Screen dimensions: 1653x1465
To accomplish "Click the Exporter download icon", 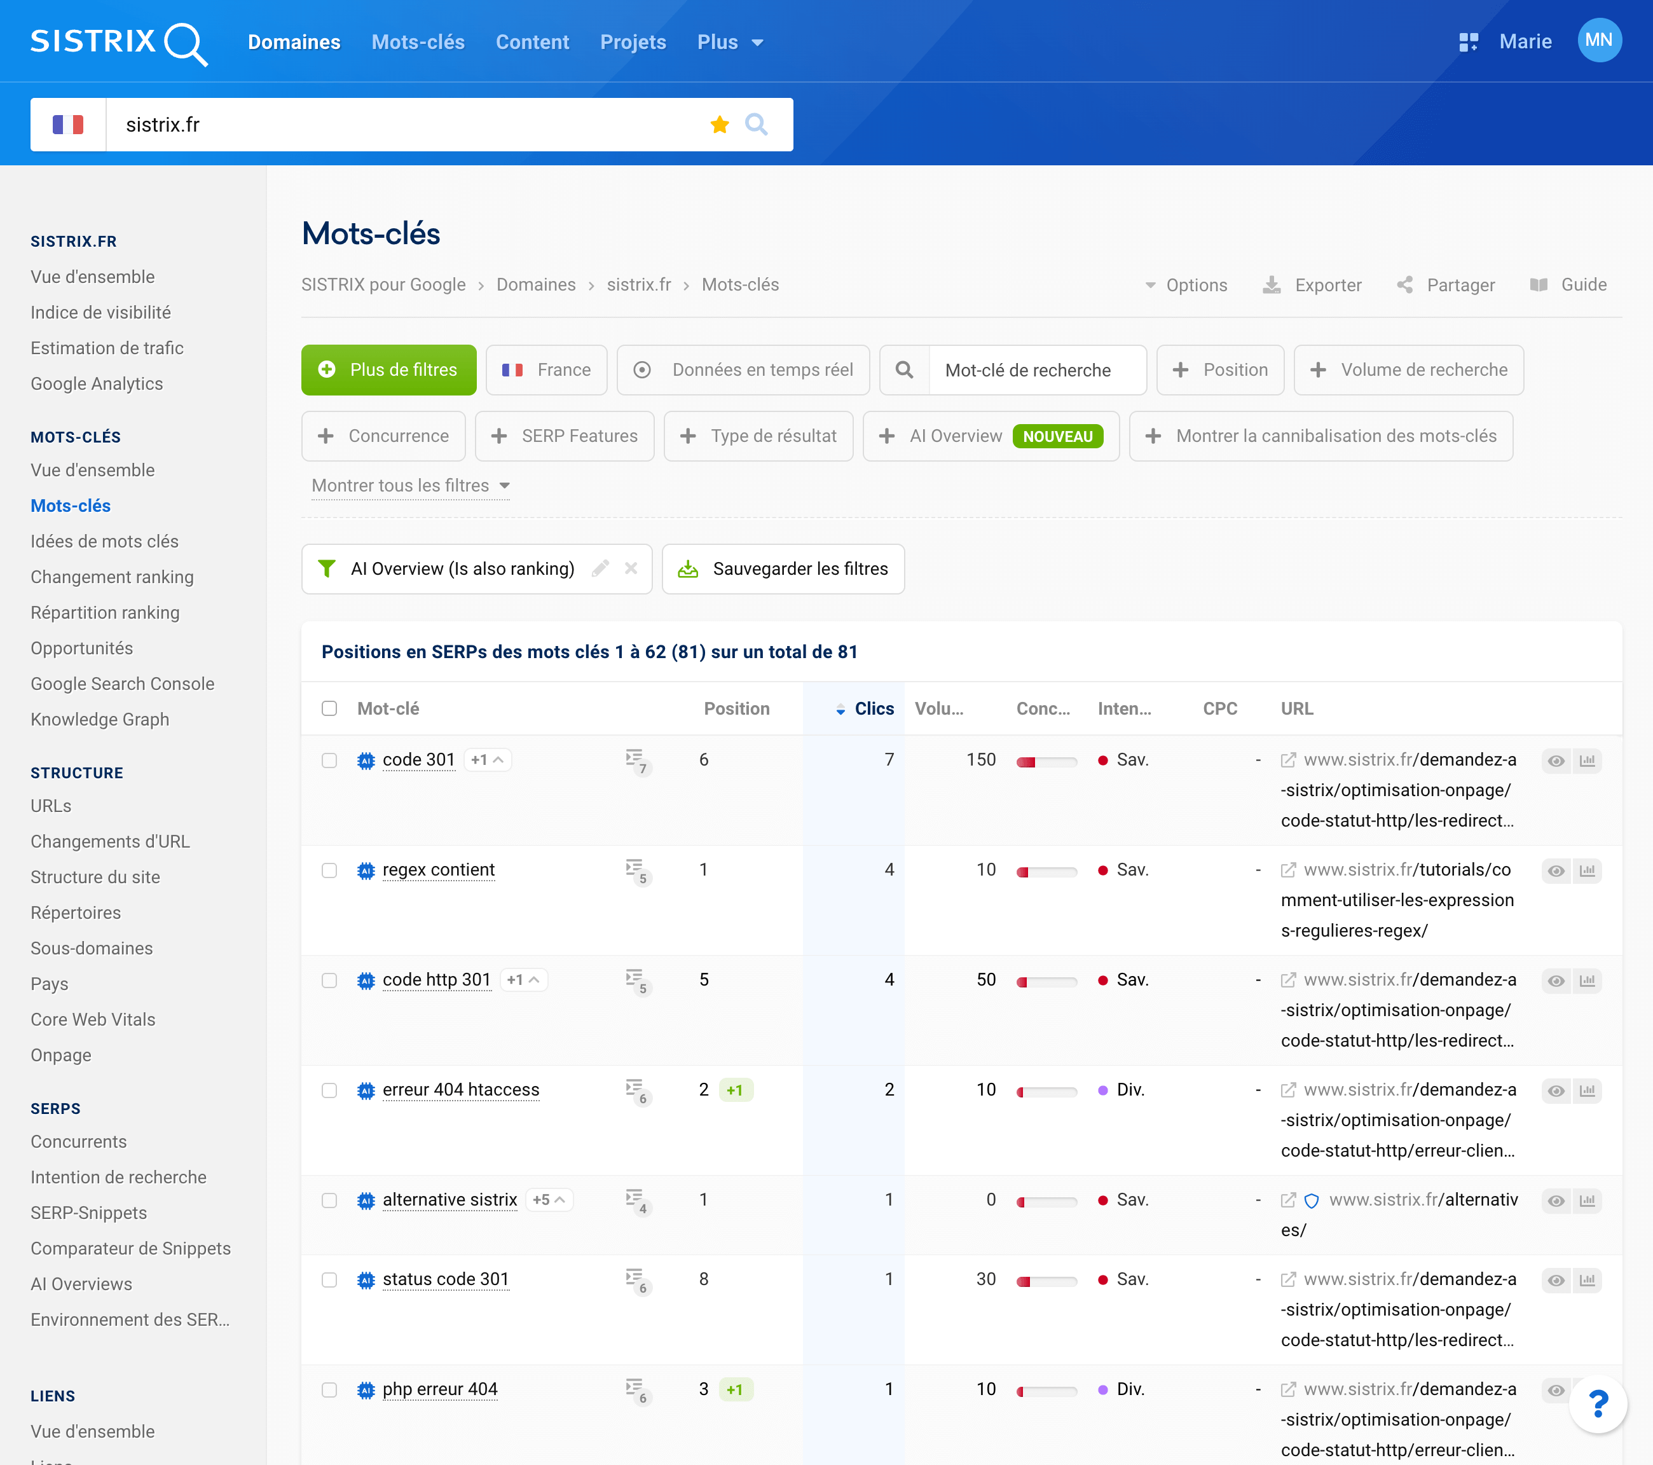I will (1272, 285).
